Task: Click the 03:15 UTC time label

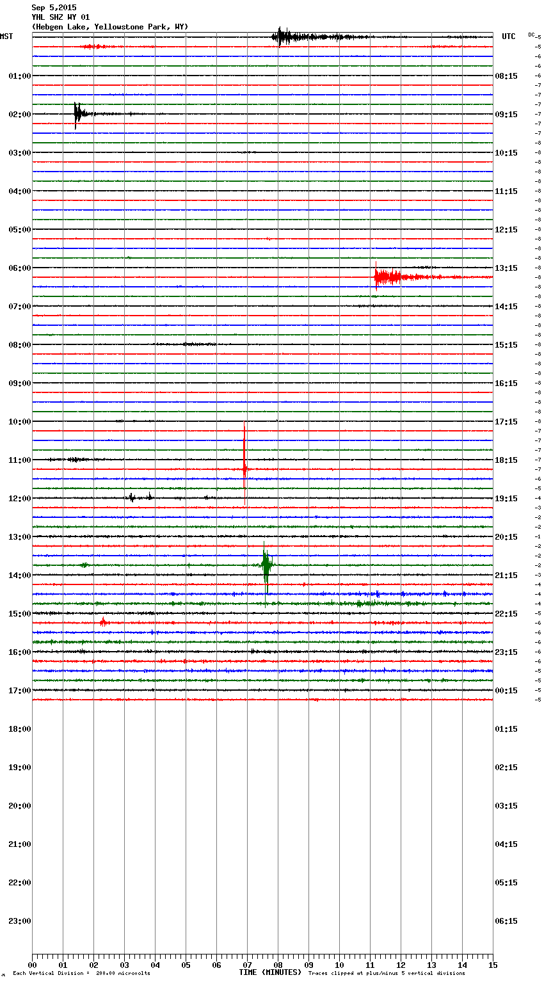Action: pyautogui.click(x=506, y=806)
